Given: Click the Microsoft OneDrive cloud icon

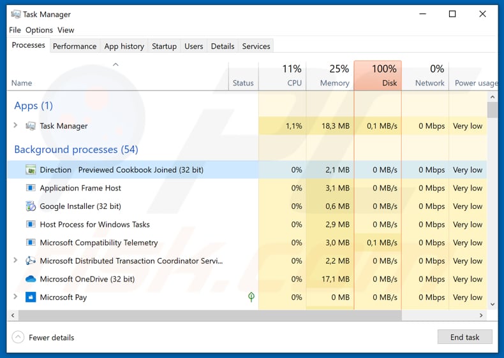Looking at the screenshot, I should coord(31,279).
